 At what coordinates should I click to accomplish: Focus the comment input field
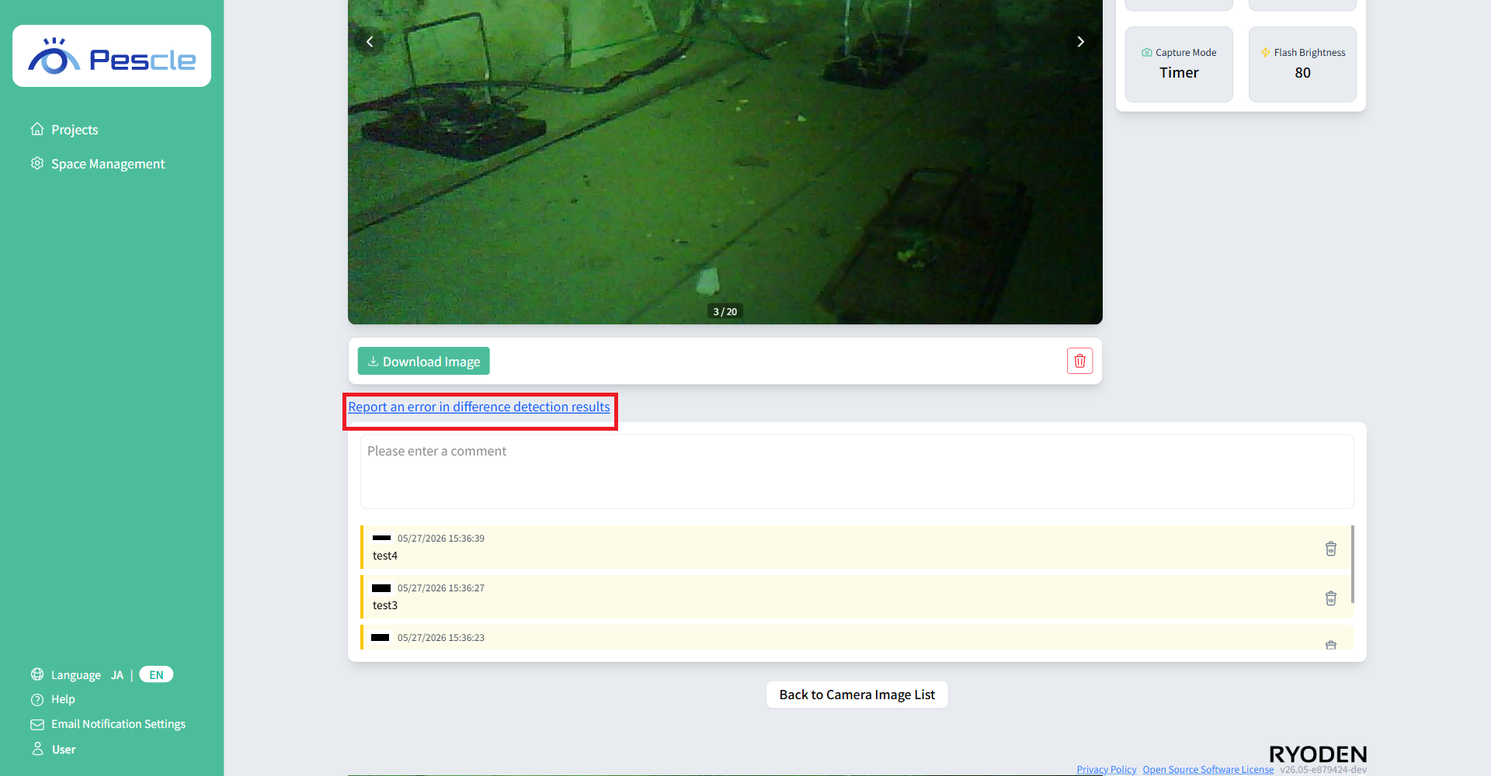pos(857,472)
